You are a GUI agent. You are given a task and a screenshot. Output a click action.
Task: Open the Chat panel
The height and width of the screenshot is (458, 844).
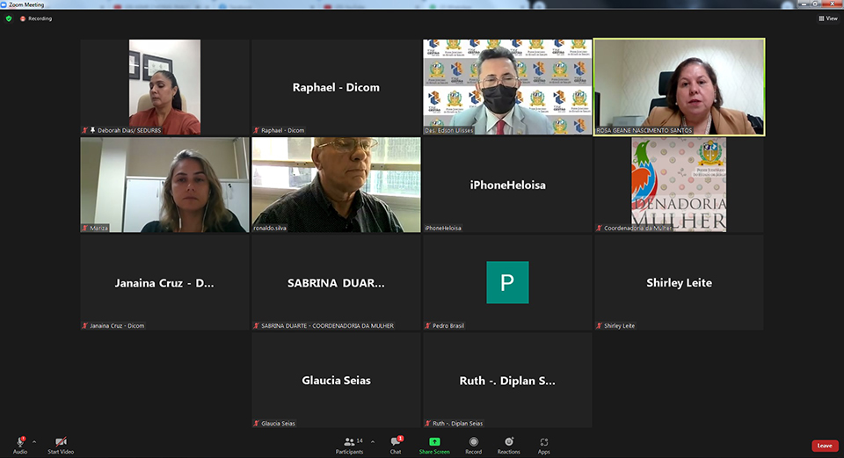(396, 442)
